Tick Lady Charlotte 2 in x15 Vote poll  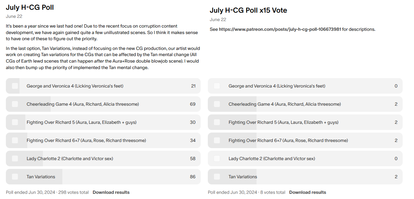[217, 158]
